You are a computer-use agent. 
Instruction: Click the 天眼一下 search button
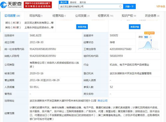pos(129,7)
